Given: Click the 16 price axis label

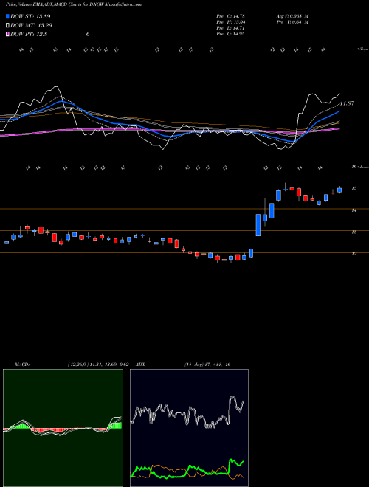Looking at the screenshot, I should [x=354, y=167].
